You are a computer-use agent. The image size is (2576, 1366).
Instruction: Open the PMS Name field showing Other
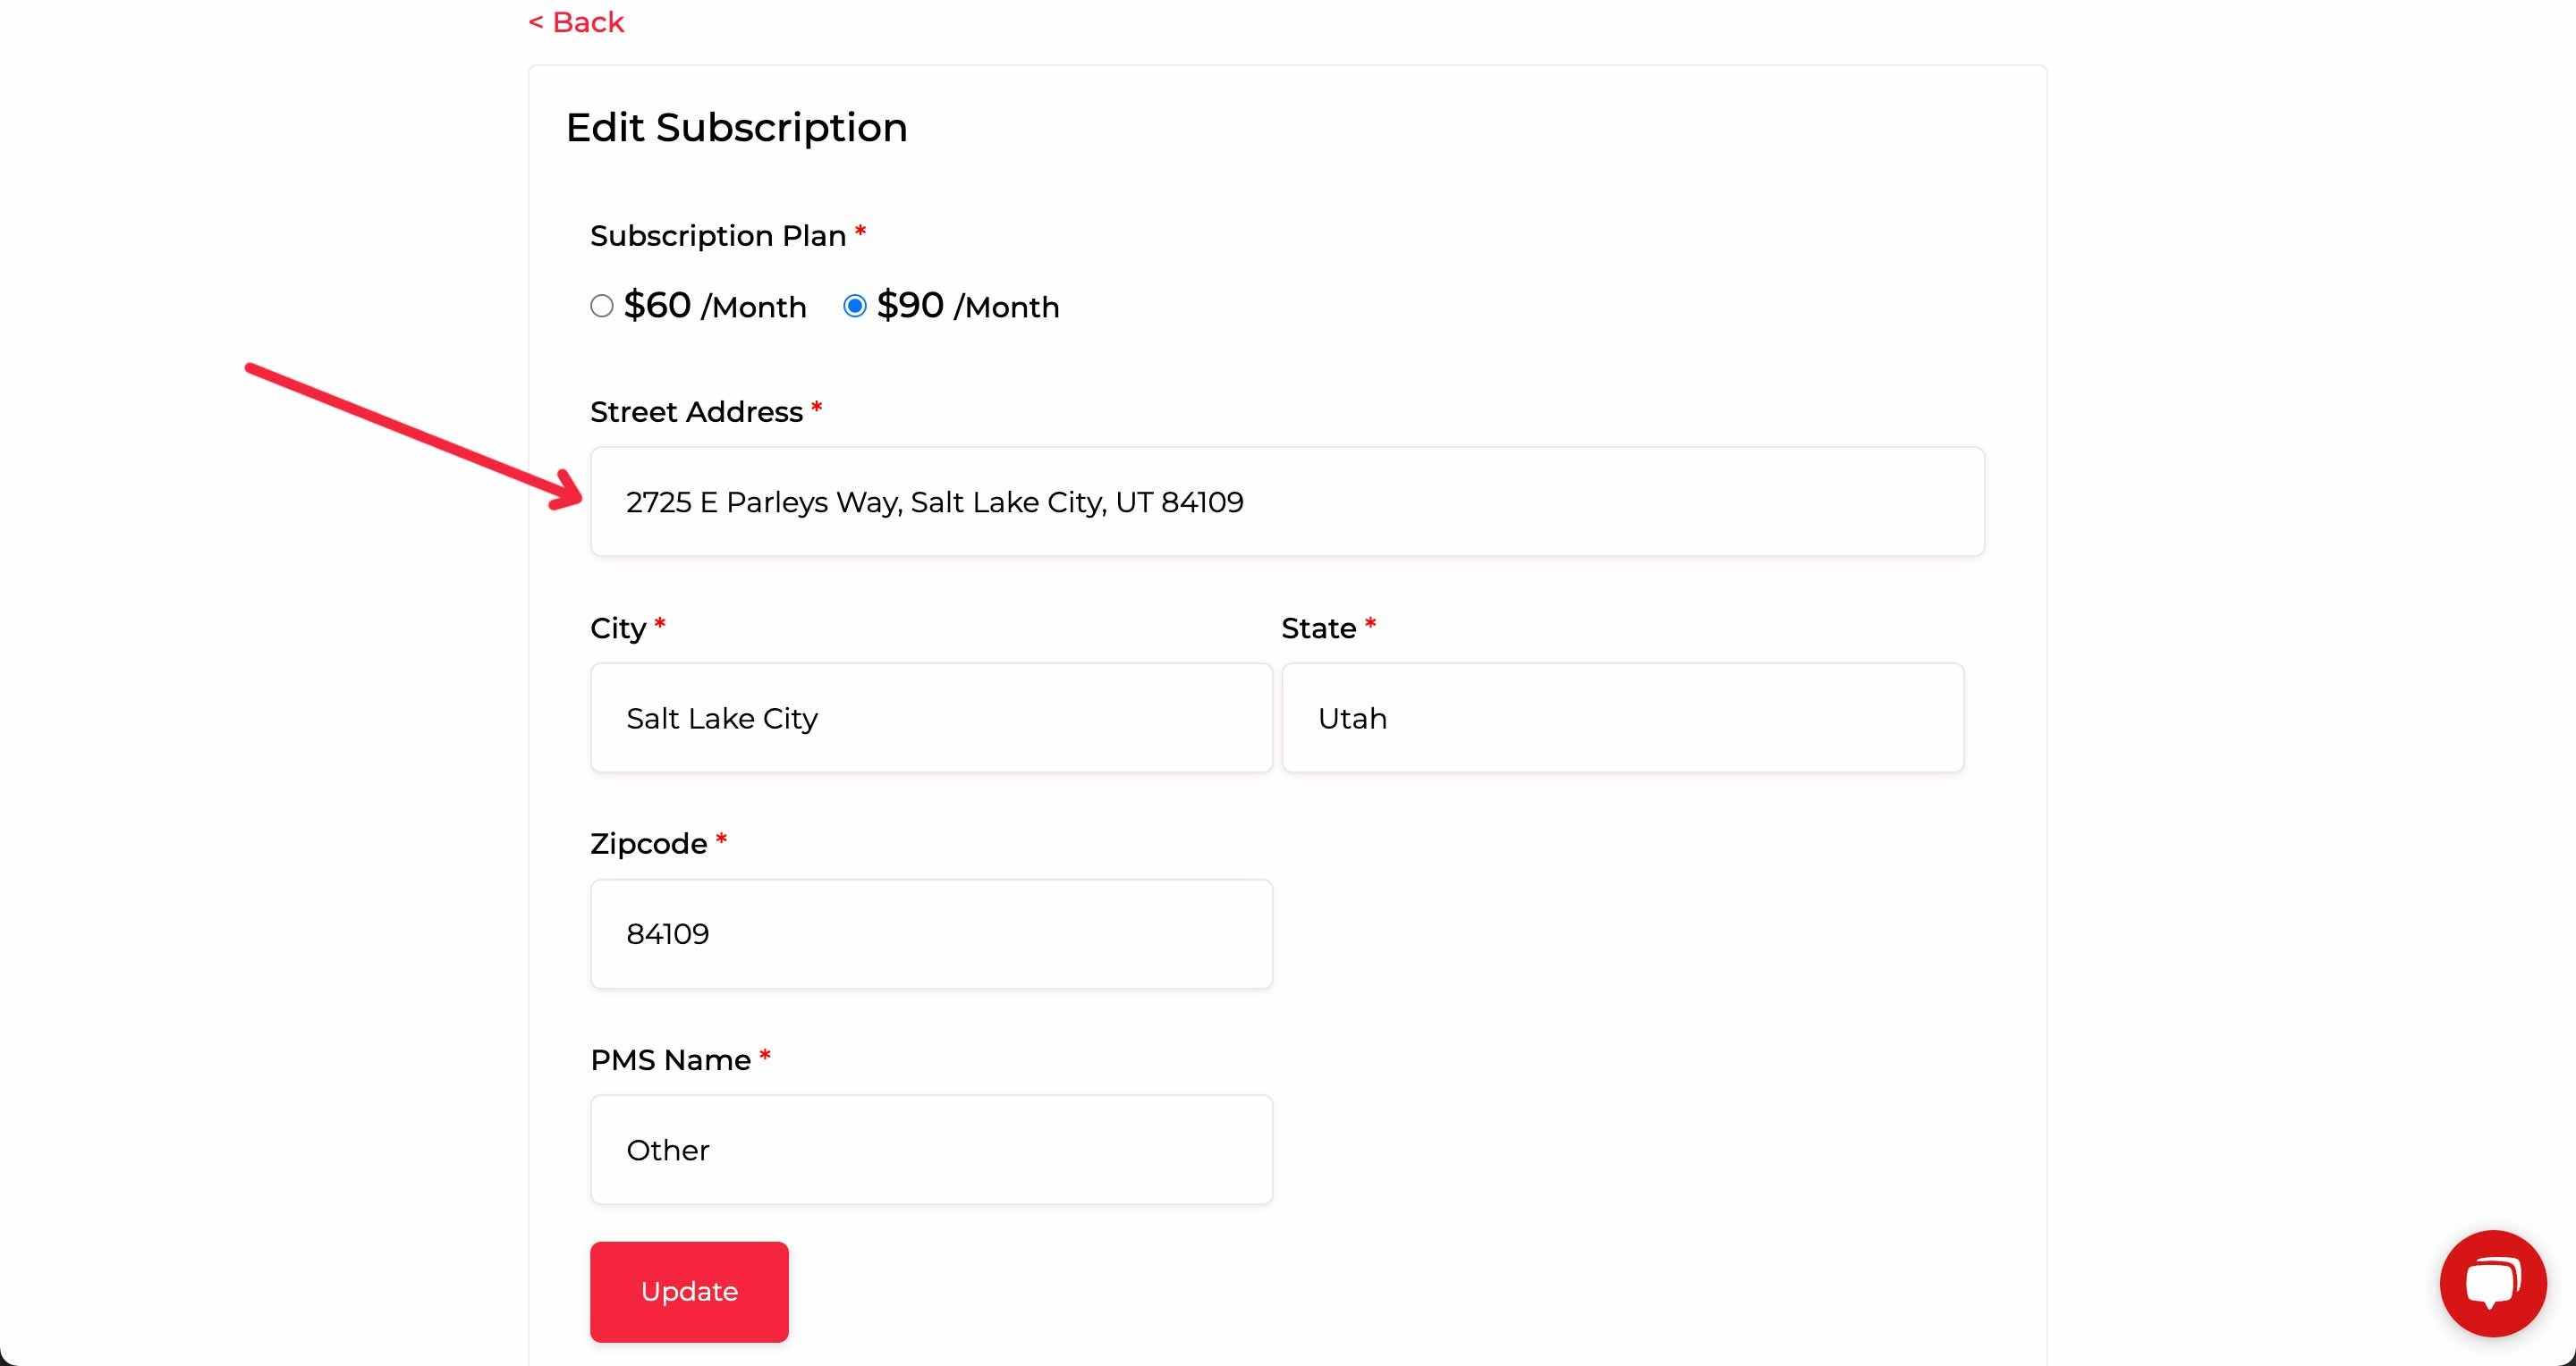click(931, 1151)
